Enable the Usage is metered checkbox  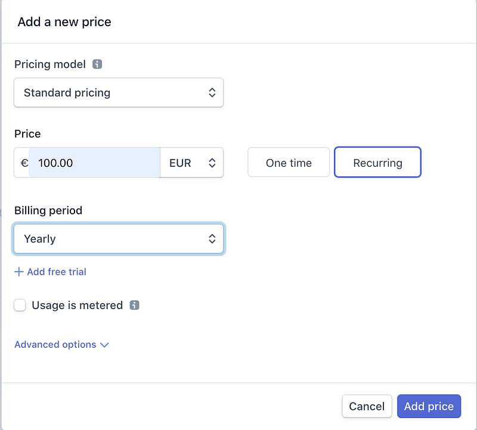point(20,305)
